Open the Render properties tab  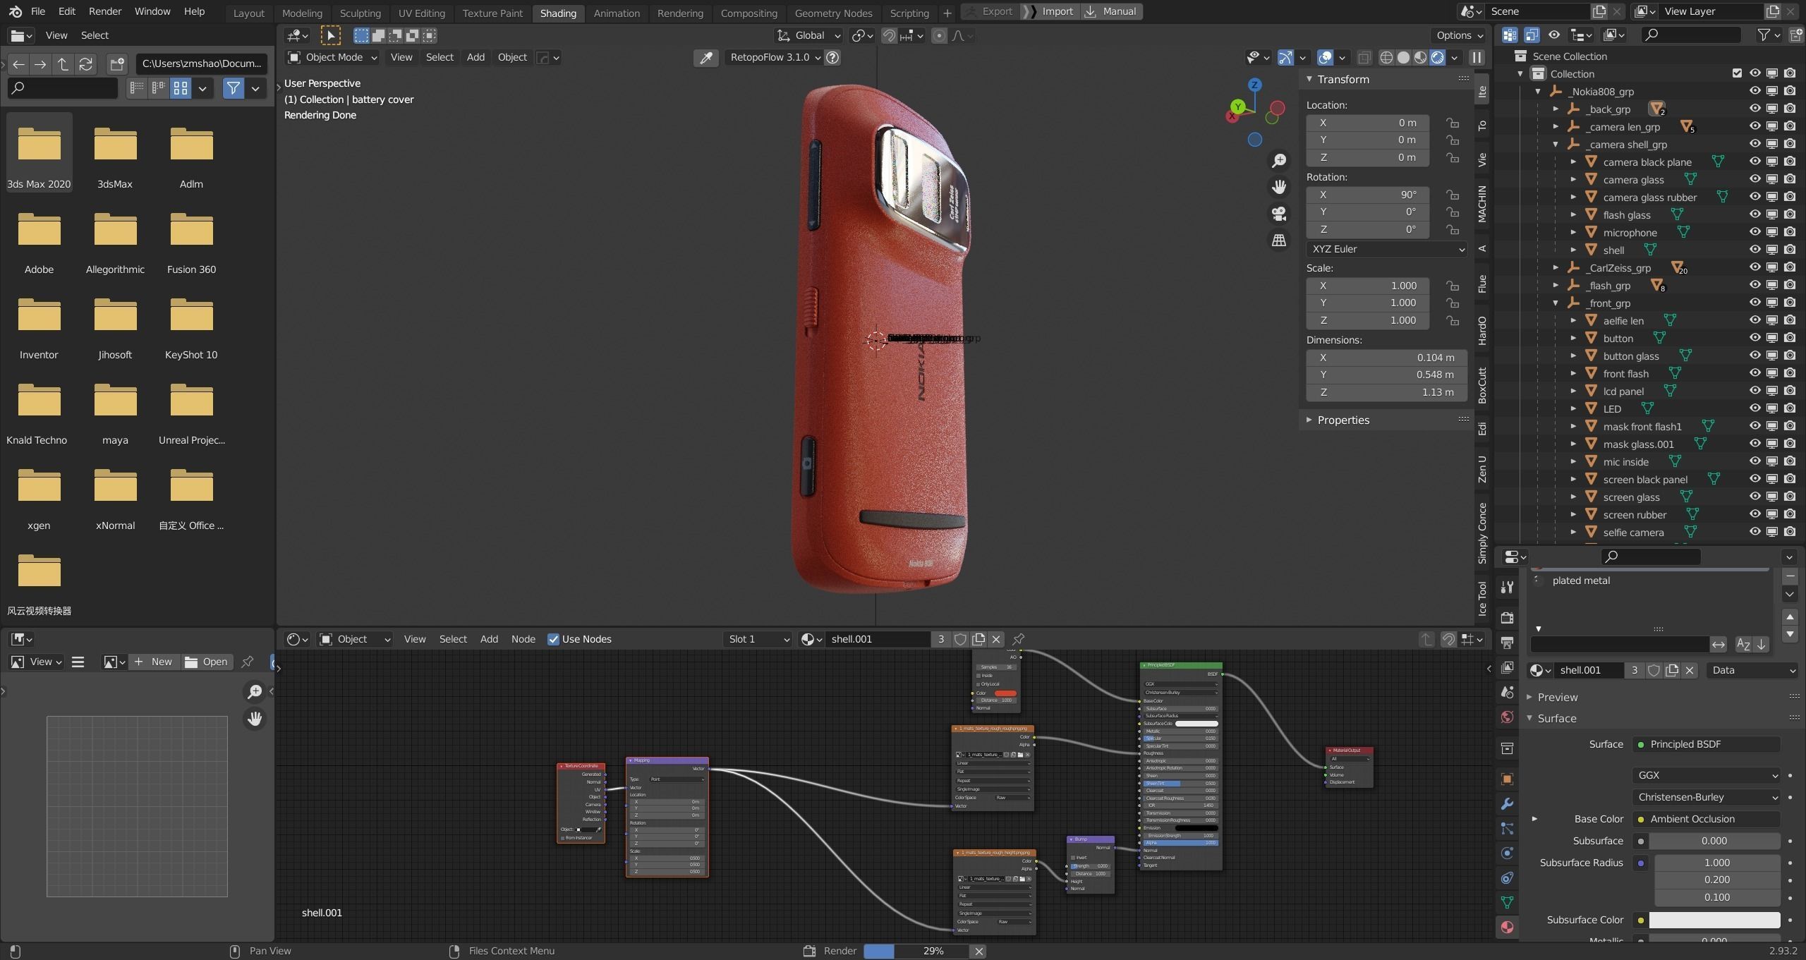point(1507,618)
